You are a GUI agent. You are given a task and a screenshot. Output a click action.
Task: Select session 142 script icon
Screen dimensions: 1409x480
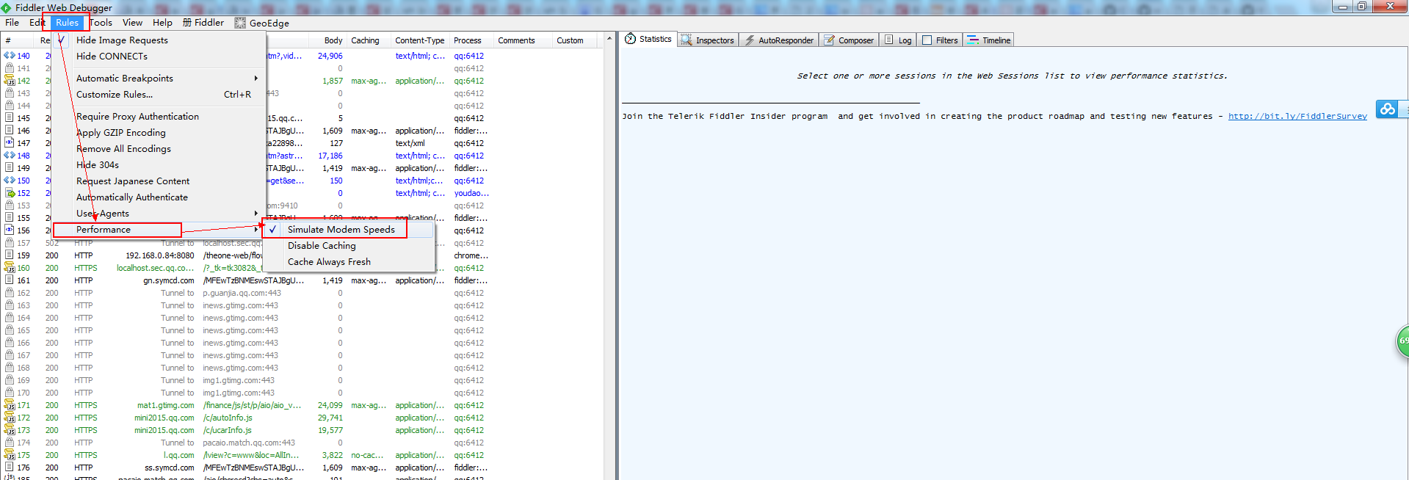10,81
